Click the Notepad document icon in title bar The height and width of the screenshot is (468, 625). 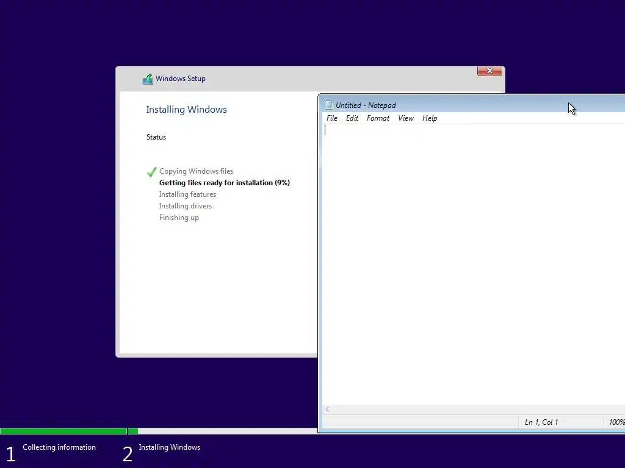point(329,105)
